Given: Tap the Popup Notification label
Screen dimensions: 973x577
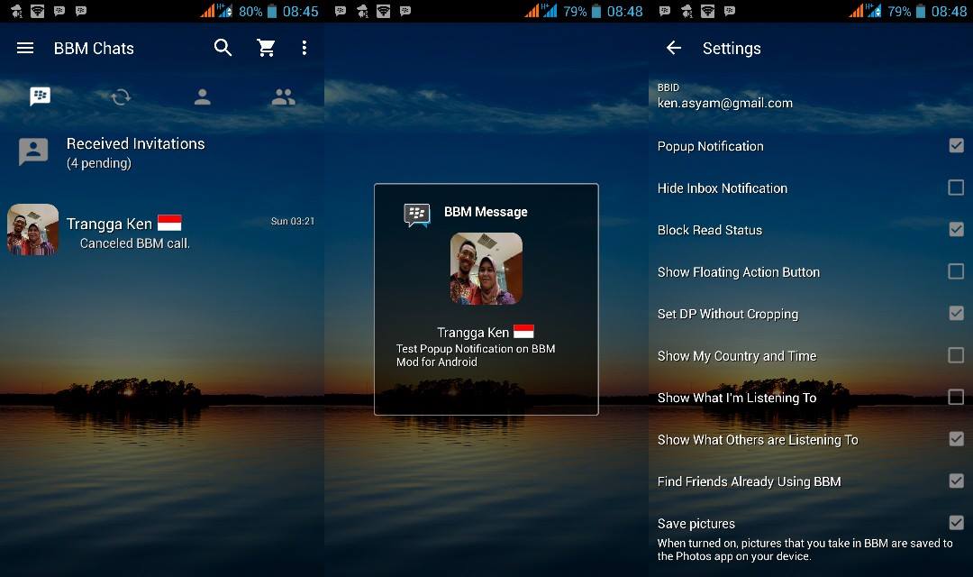Looking at the screenshot, I should pyautogui.click(x=711, y=147).
